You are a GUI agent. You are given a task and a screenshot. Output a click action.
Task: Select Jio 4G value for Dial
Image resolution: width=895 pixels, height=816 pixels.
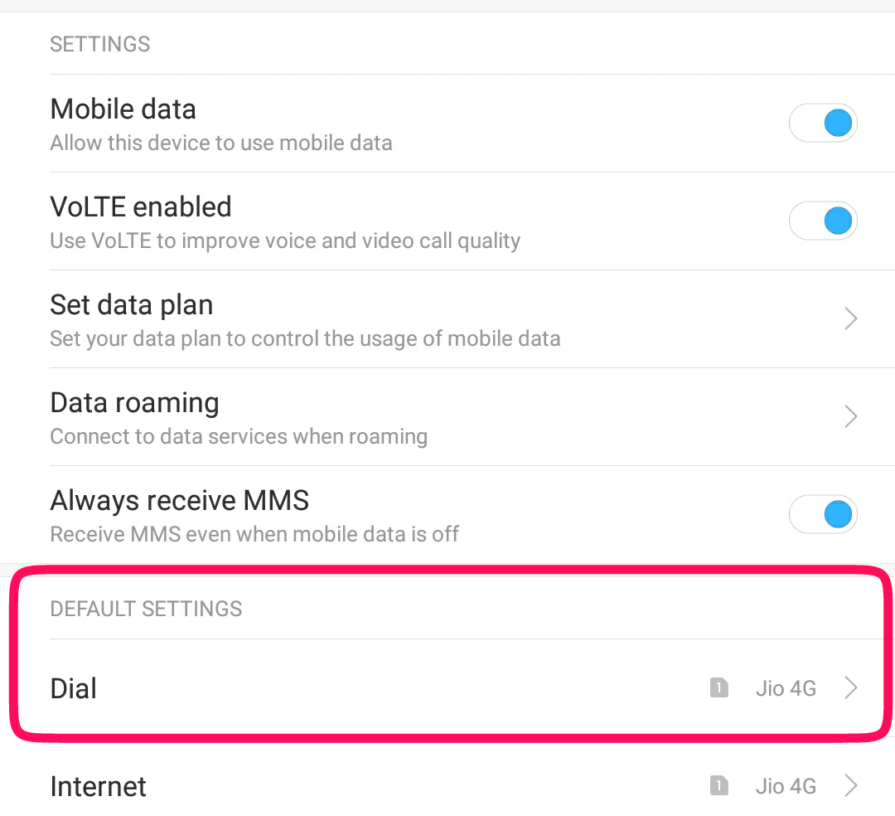pyautogui.click(x=786, y=688)
